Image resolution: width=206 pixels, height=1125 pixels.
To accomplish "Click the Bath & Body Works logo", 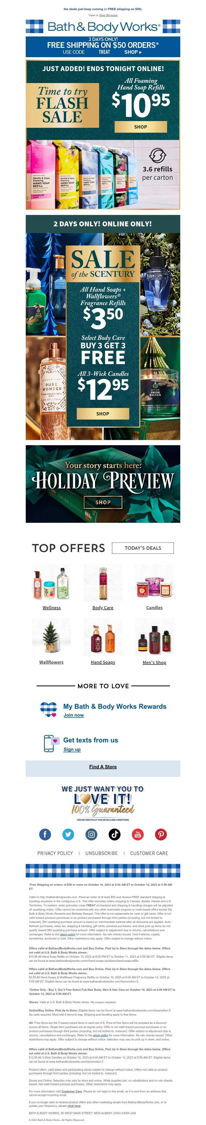I will coord(103,27).
